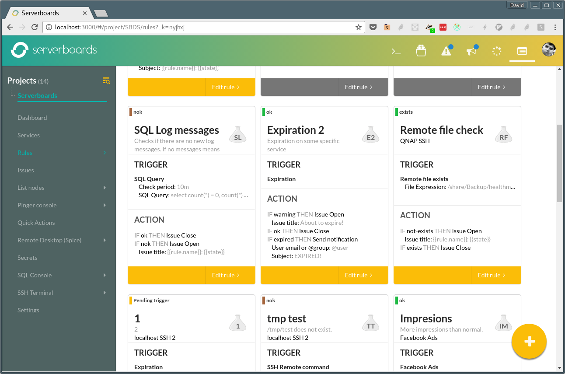
Task: Open the plugin store package icon
Action: (421, 51)
